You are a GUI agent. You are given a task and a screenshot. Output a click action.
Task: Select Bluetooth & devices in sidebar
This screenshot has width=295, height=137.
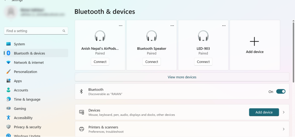36,53
